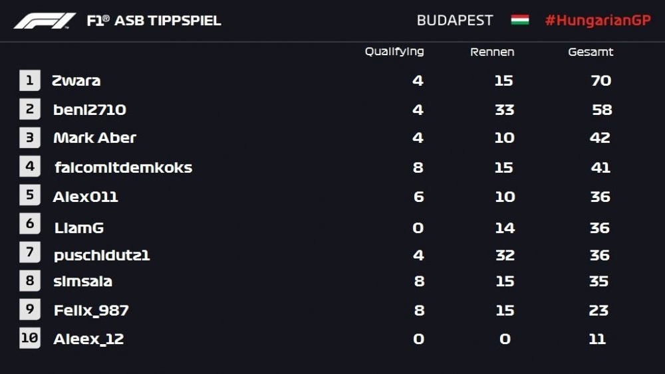The height and width of the screenshot is (374, 665).
Task: Select the position 10 badge
Action: [x=30, y=338]
